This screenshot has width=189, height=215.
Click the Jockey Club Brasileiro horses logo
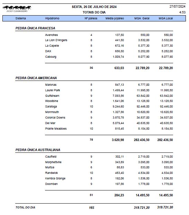(17, 9)
